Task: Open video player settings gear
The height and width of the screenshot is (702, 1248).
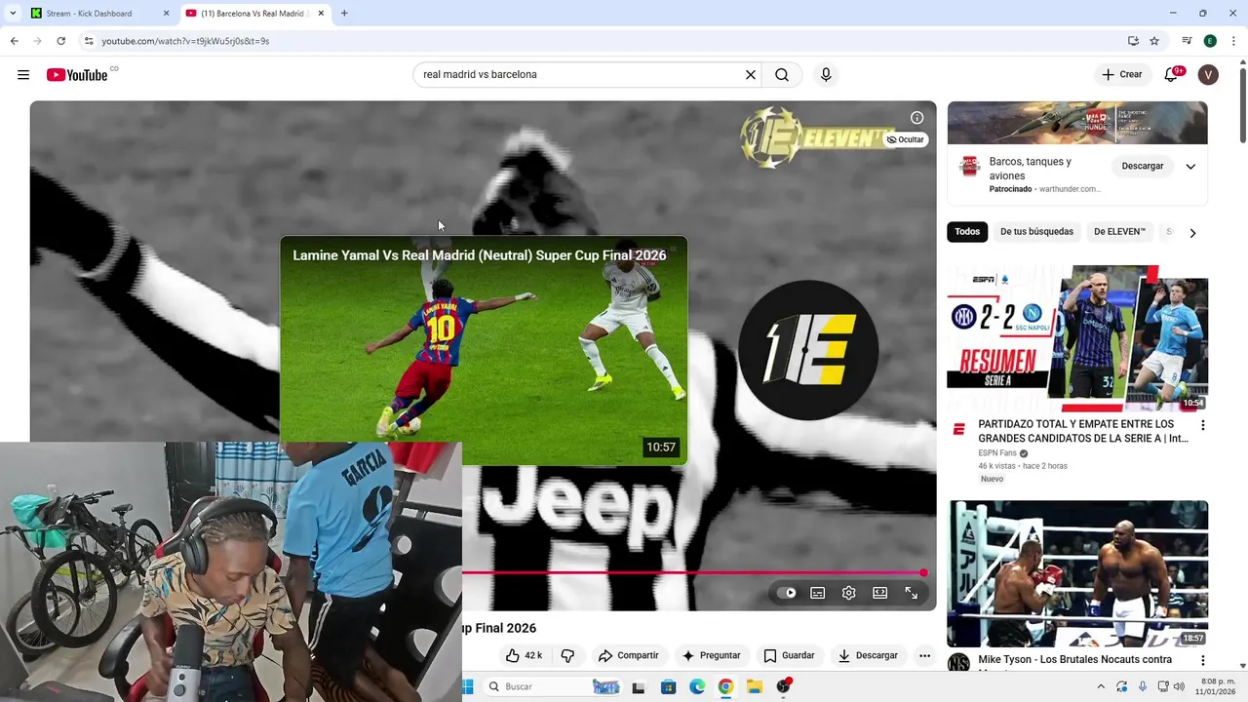Action: pos(849,593)
